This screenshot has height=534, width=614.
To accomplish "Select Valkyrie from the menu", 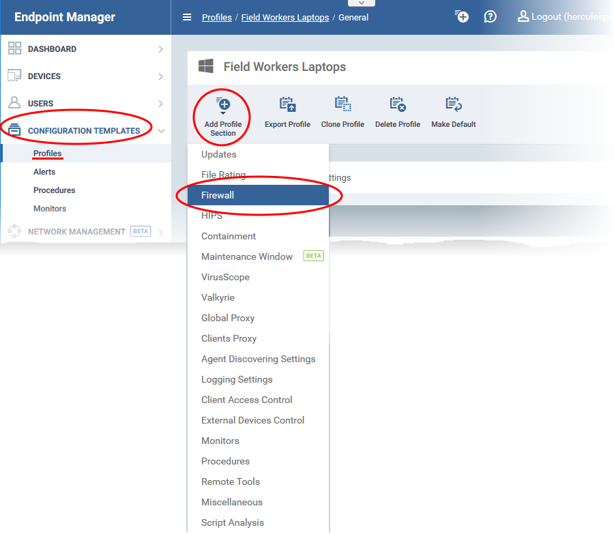I will 258,297.
